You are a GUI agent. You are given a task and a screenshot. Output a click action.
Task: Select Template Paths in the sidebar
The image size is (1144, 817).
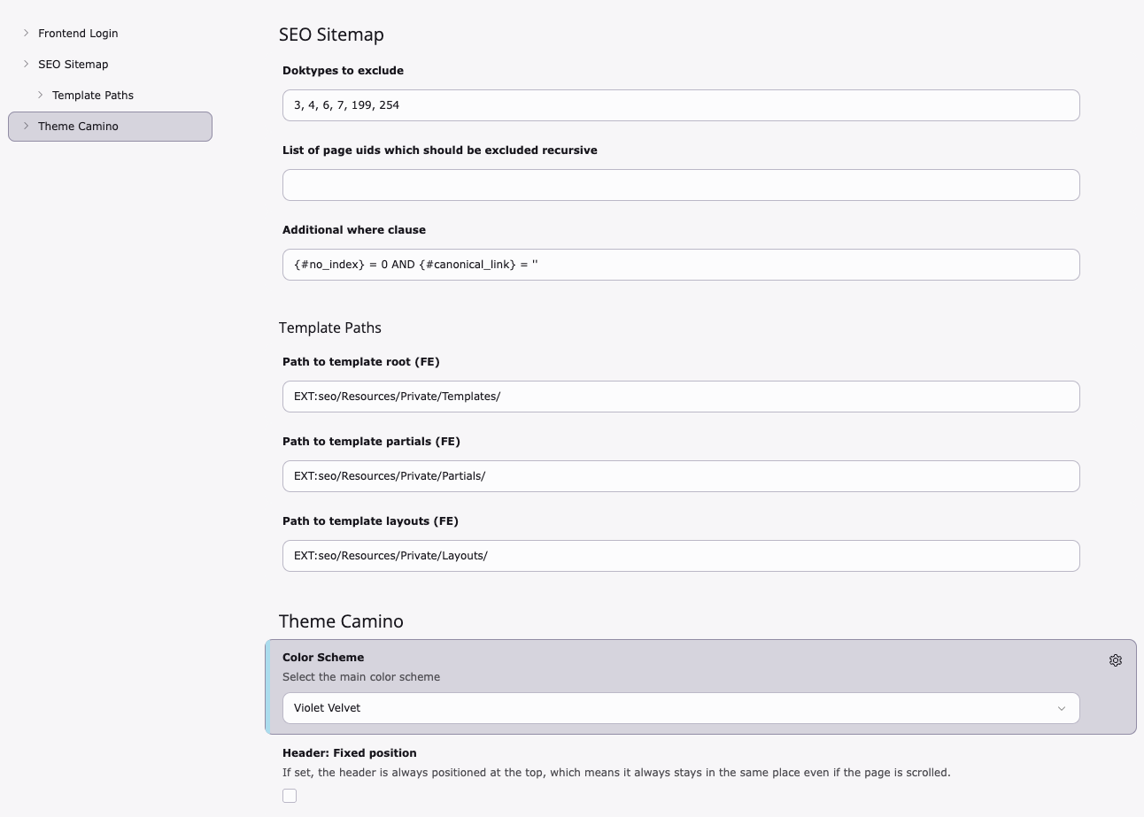coord(95,95)
